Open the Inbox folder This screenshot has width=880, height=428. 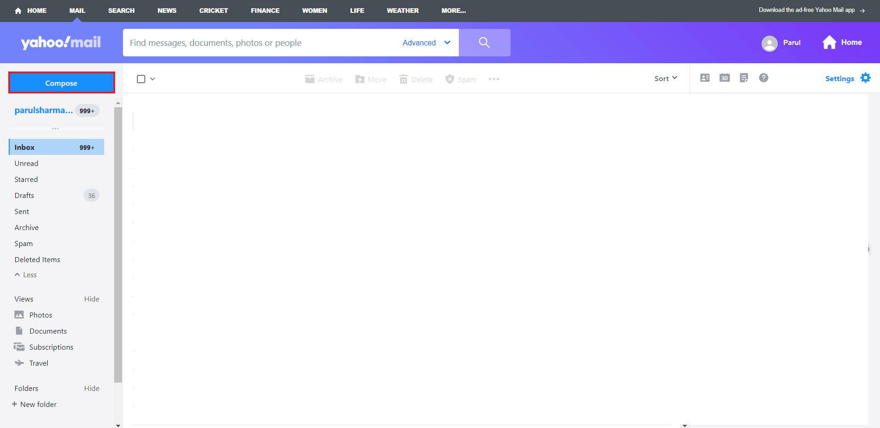coord(56,147)
